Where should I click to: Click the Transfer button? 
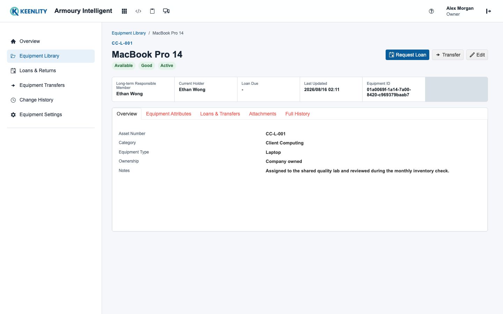point(448,55)
